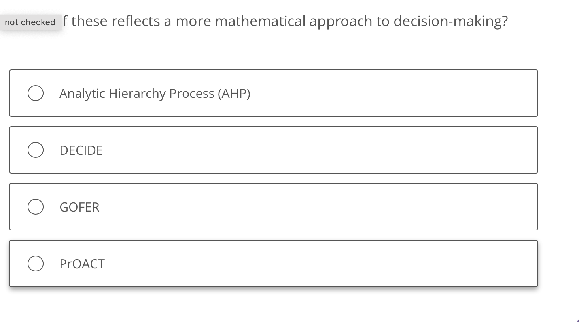Viewport: 579px width, 322px height.
Task: Select the Analytic Hierarchy Process radio button
Action: pos(35,93)
